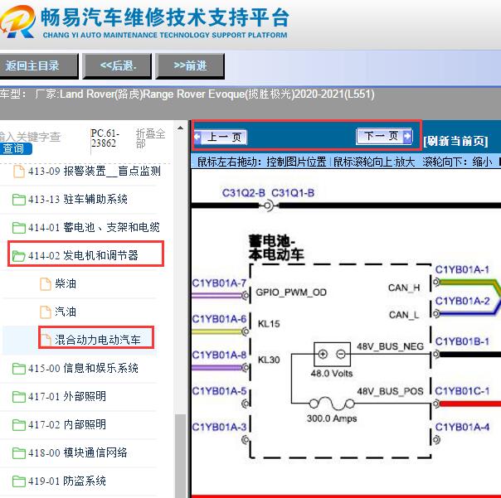Click connector label C1YB01C-1
The width and height of the screenshot is (501, 498).
click(462, 391)
